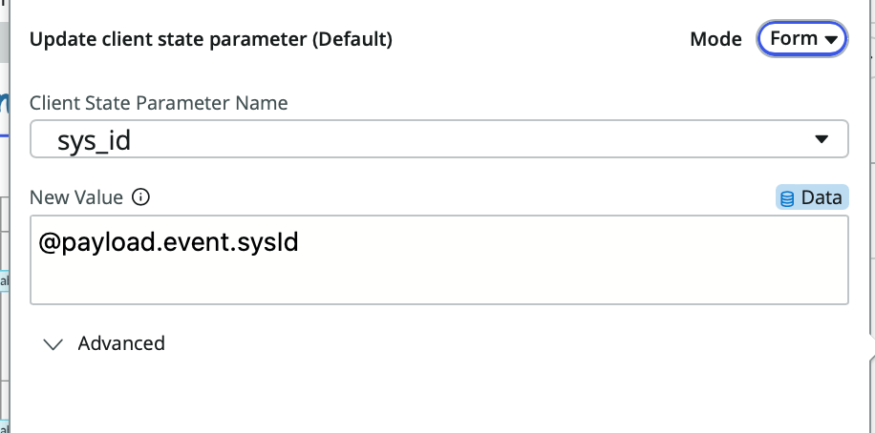Click the Update client state parameter heading
This screenshot has width=875, height=433.
click(211, 39)
